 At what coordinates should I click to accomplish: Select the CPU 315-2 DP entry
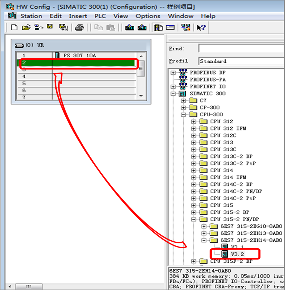click(230, 212)
